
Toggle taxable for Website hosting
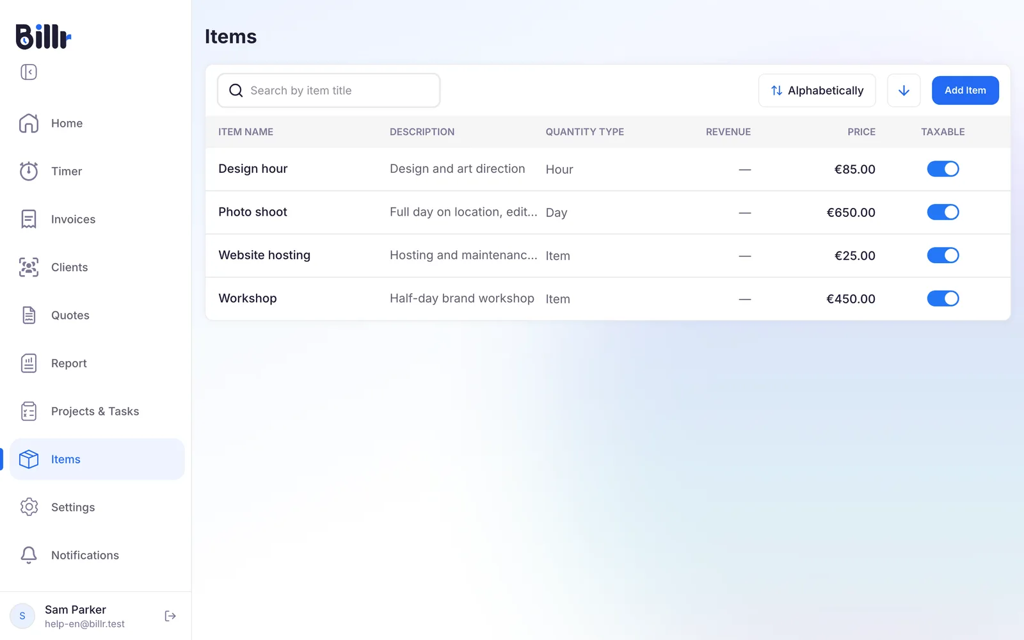943,255
